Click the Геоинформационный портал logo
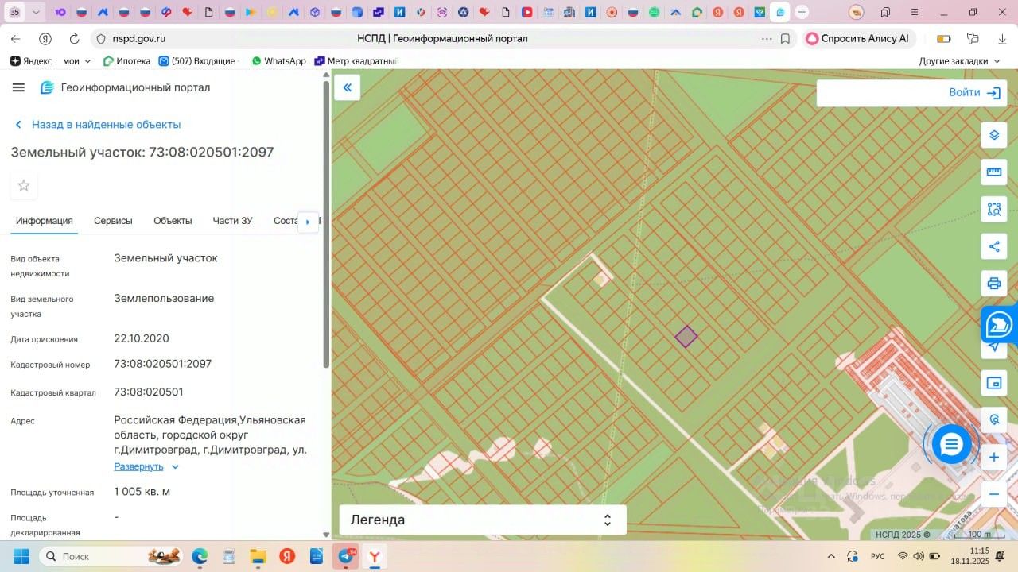The width and height of the screenshot is (1018, 572). click(x=47, y=87)
